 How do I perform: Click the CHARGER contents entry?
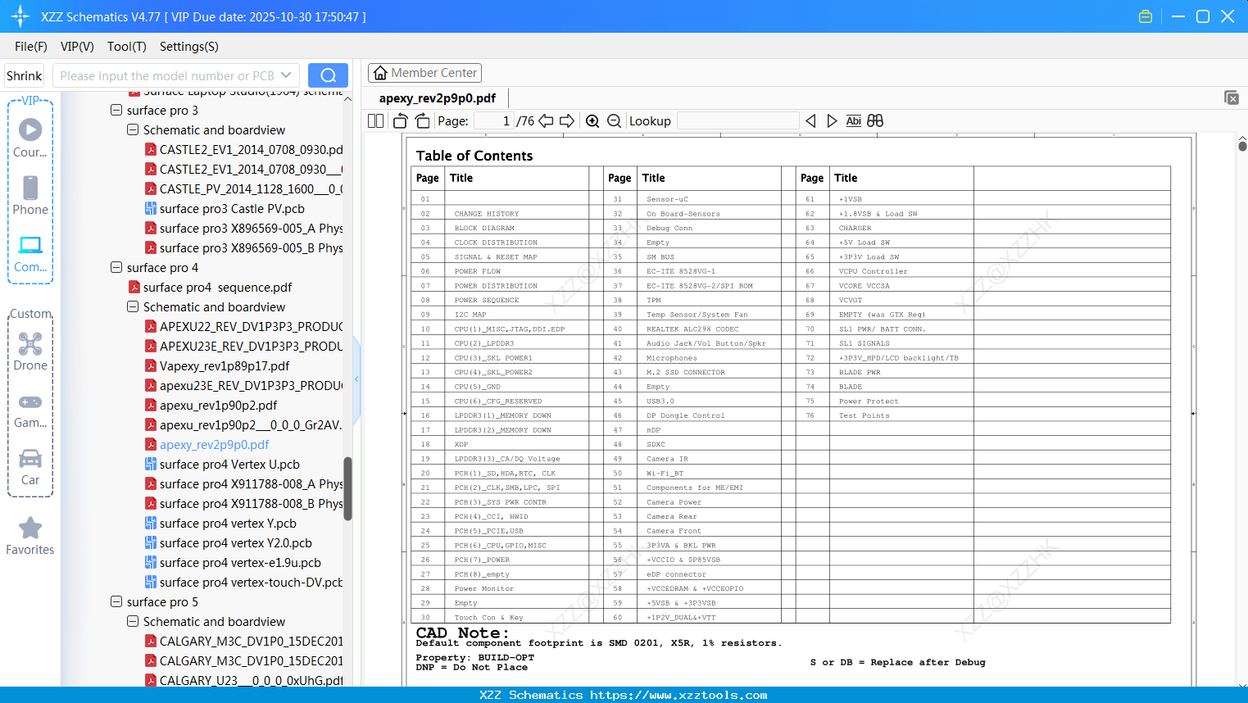click(x=855, y=228)
